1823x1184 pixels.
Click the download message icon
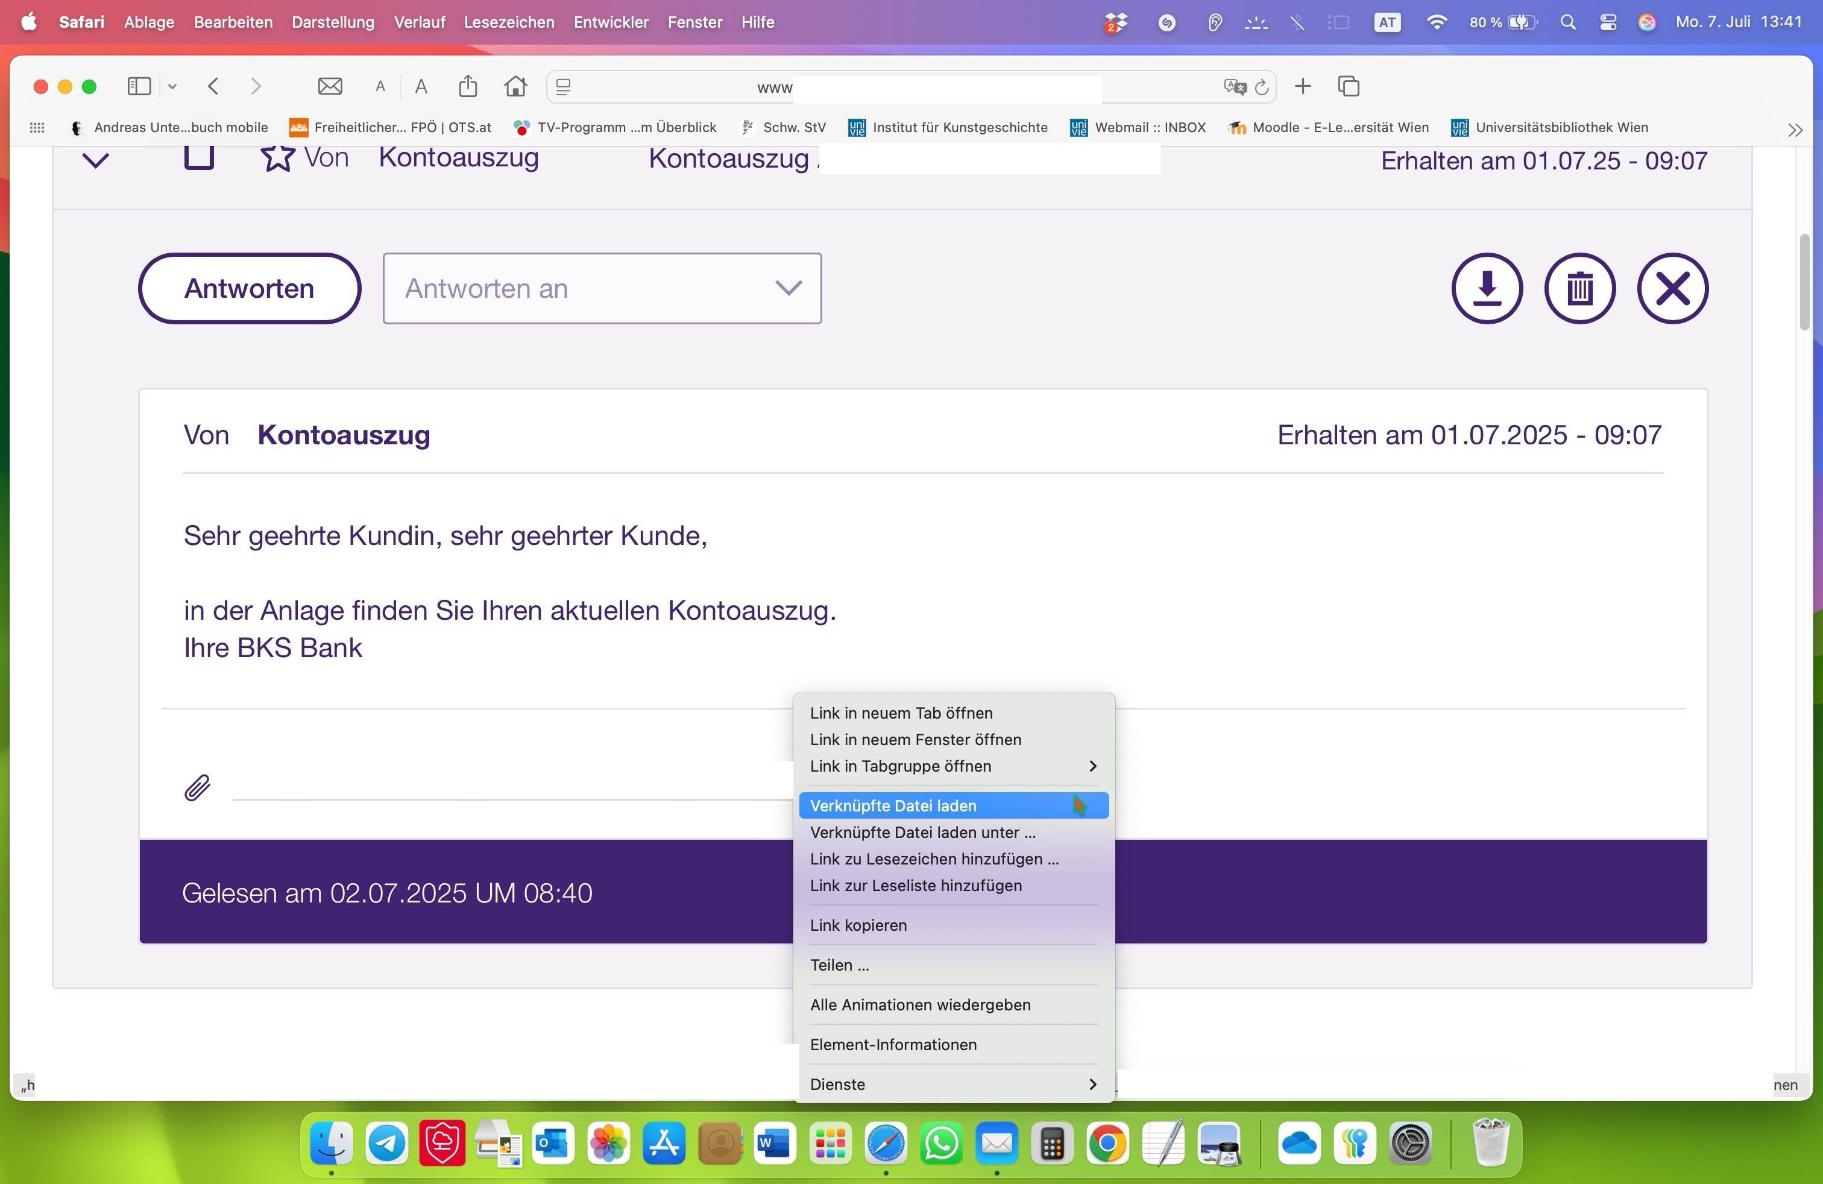[1486, 289]
